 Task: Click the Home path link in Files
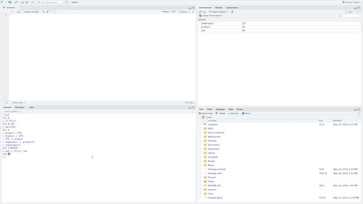click(x=209, y=117)
